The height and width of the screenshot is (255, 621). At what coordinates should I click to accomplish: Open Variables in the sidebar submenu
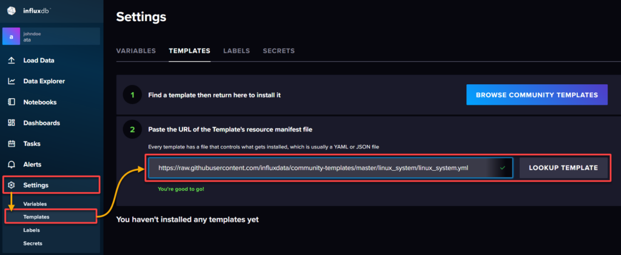[35, 204]
